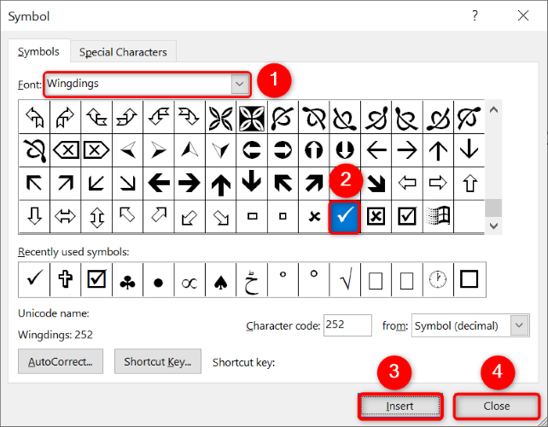
Task: Select the erase-right box-X symbol
Action: point(96,150)
